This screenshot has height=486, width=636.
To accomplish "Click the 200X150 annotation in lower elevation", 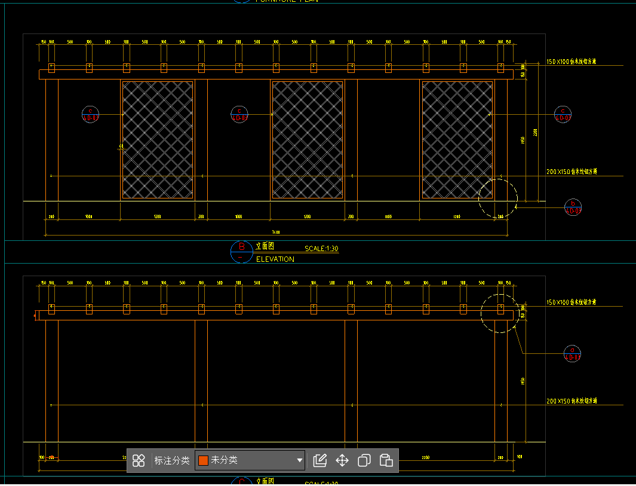I will pyautogui.click(x=572, y=401).
